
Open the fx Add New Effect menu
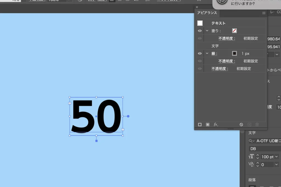[x=216, y=125]
